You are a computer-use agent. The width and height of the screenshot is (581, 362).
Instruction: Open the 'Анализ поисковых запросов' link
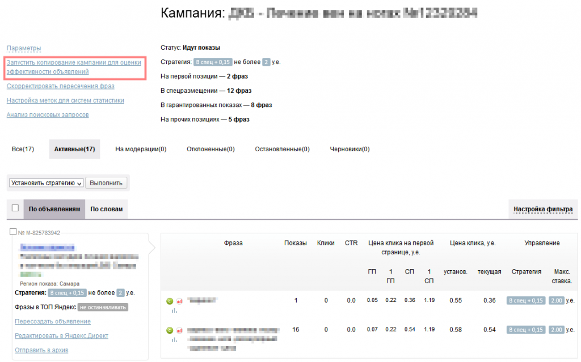coord(48,114)
